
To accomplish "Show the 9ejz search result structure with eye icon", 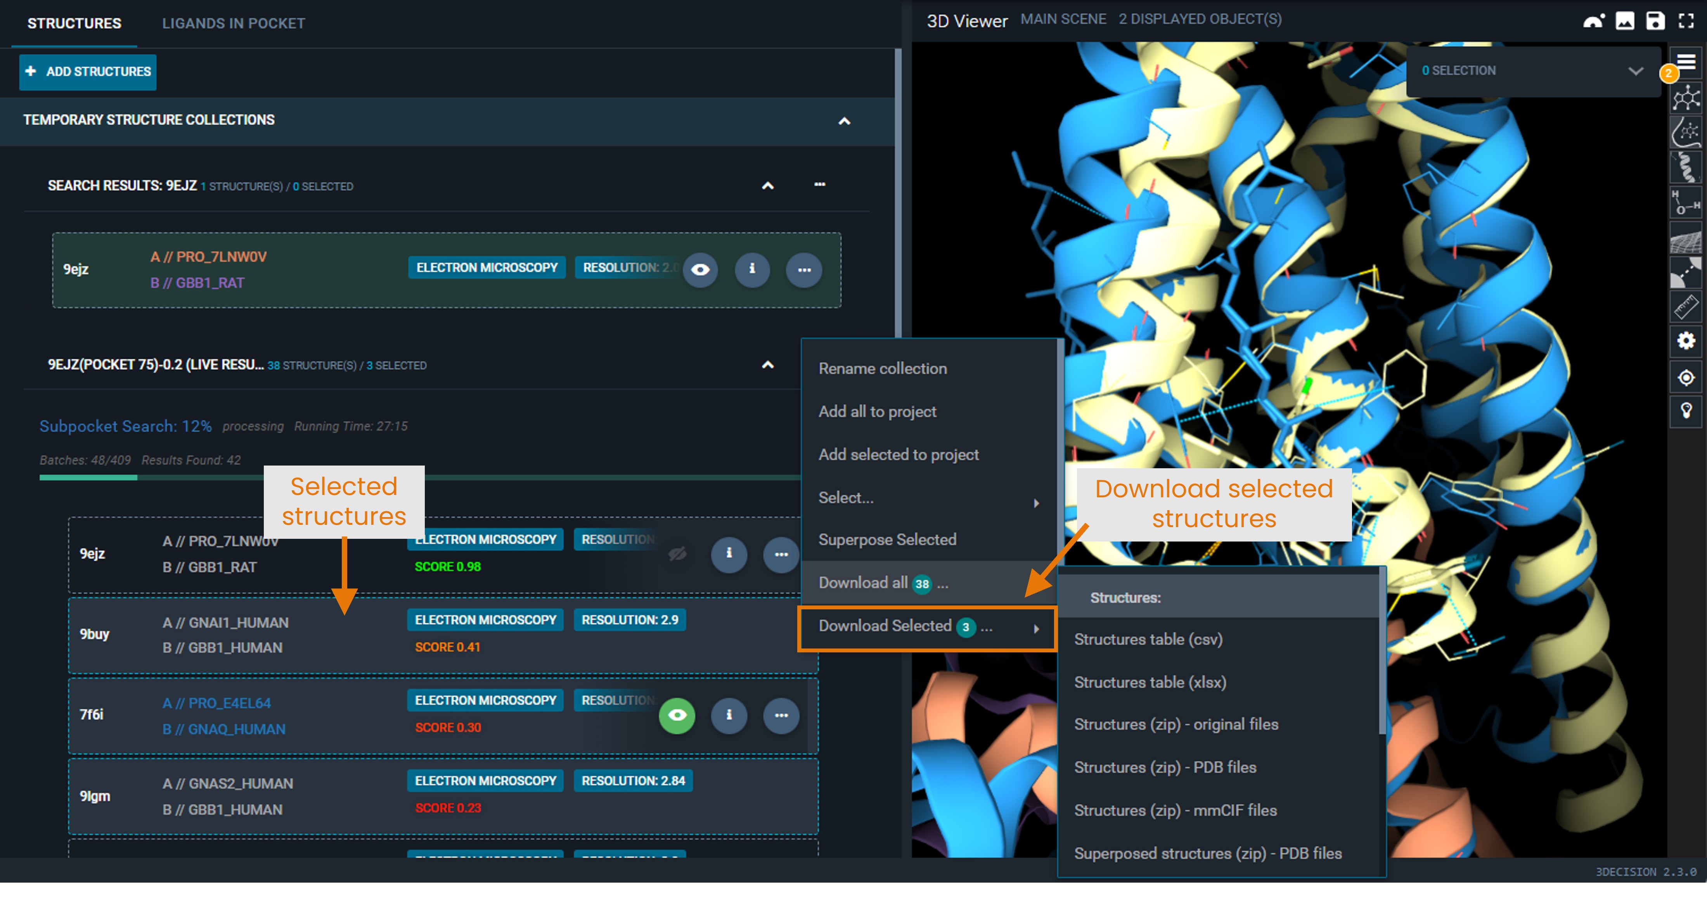I will pos(700,269).
